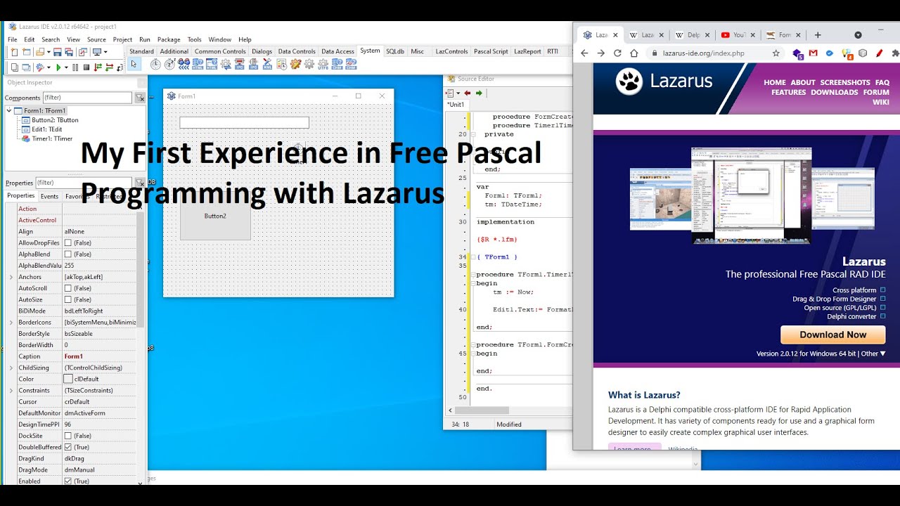Screen dimensions: 900x506
Task: Select the gray gear TAsyncProcess palette icon
Action: pos(309,64)
